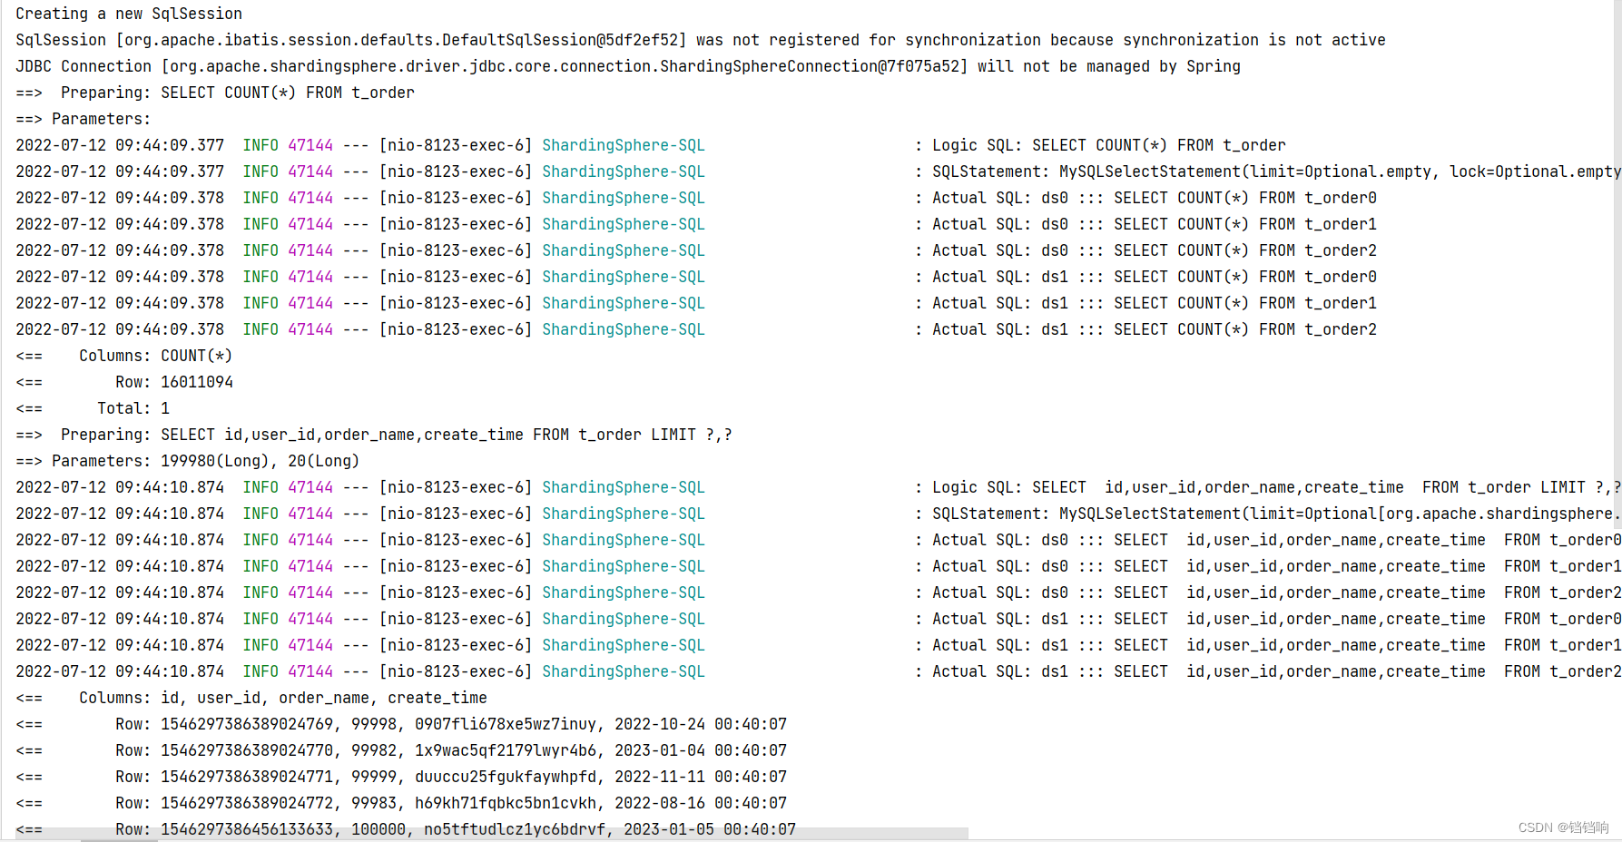
Task: Click 'Logic SQL: SELECT id,user_id,order_name' message
Action: (1276, 487)
